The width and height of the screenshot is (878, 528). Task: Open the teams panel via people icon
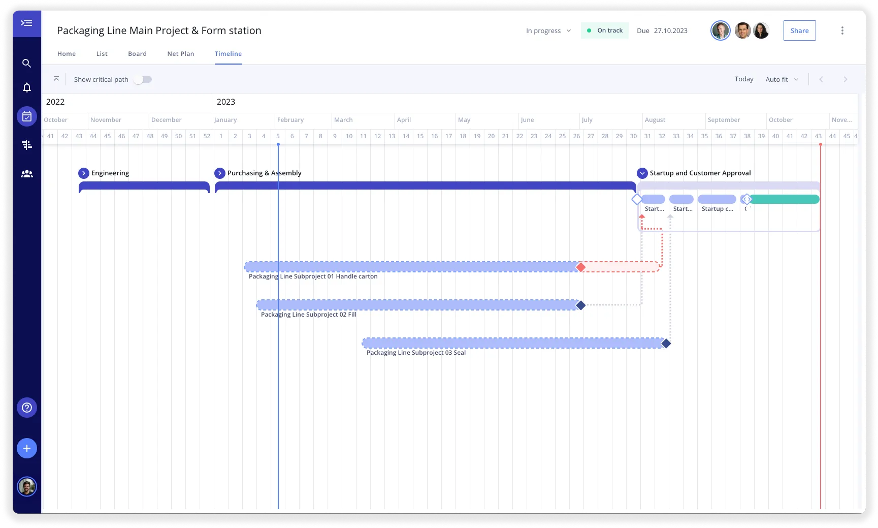click(26, 173)
